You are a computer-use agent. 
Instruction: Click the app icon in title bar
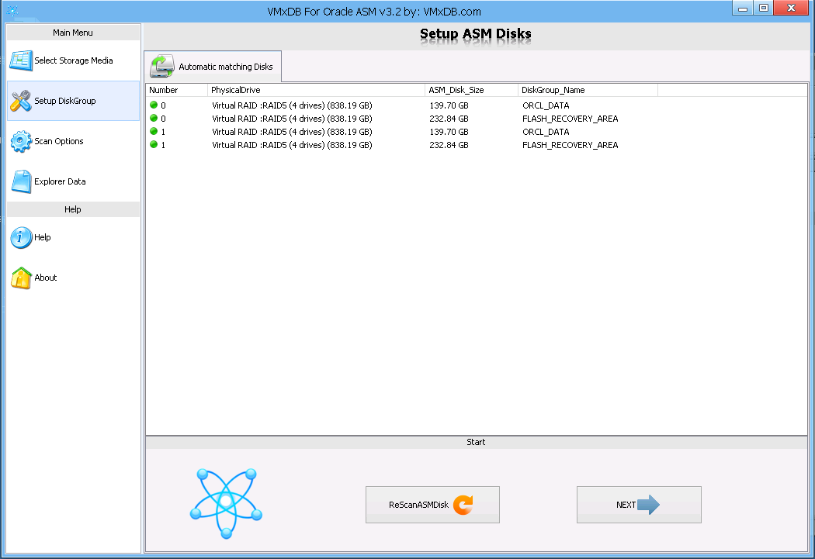[12, 10]
